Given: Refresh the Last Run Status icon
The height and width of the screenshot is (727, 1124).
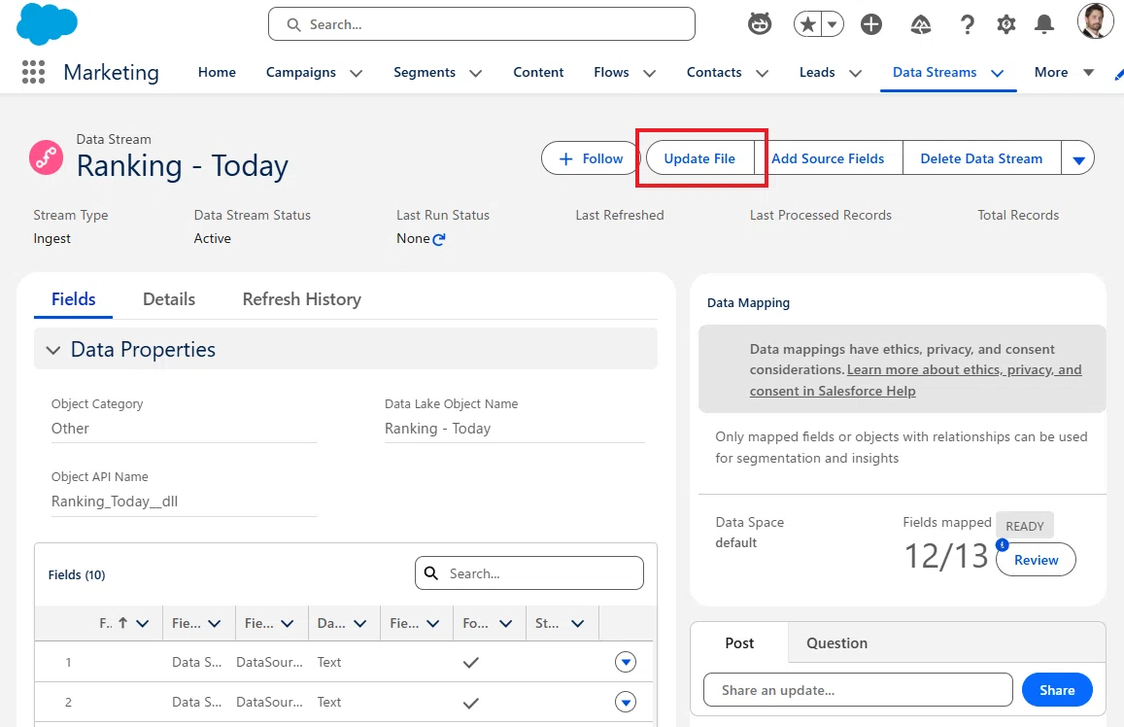Looking at the screenshot, I should click(x=439, y=239).
